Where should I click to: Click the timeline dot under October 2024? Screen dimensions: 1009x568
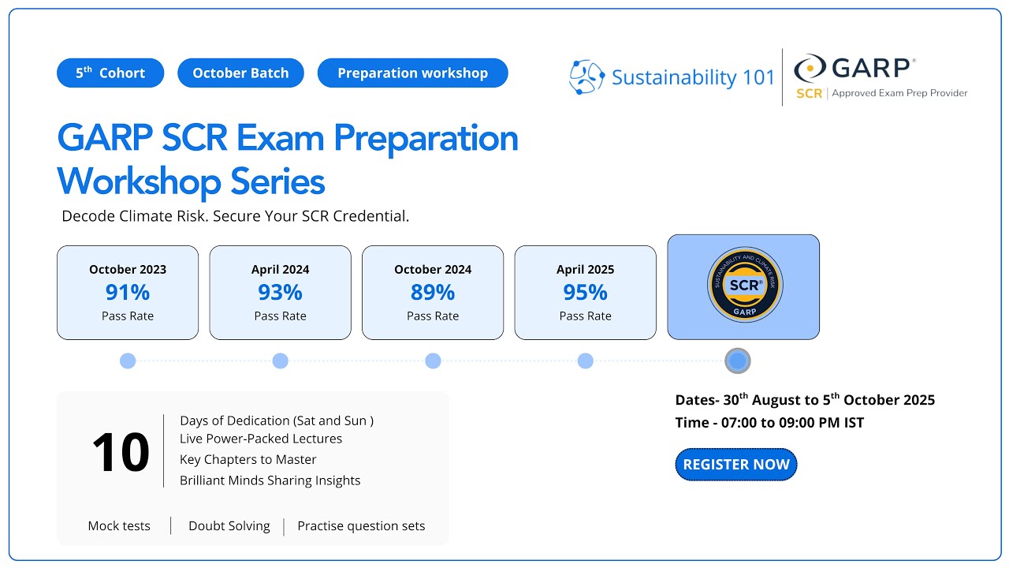coord(433,361)
